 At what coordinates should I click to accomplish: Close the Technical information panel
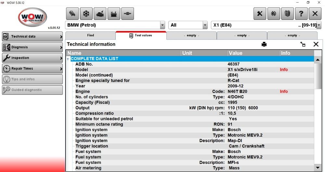tap(316, 44)
